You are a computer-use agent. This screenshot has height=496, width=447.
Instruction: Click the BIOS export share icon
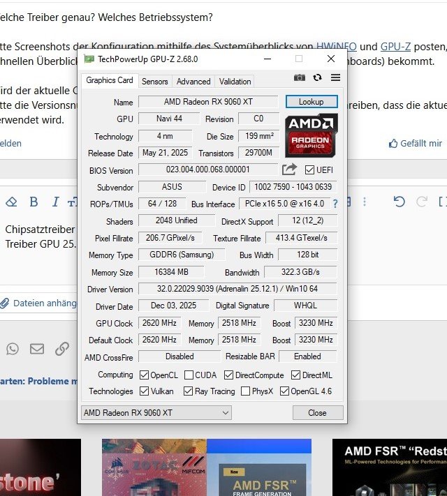[x=289, y=170]
